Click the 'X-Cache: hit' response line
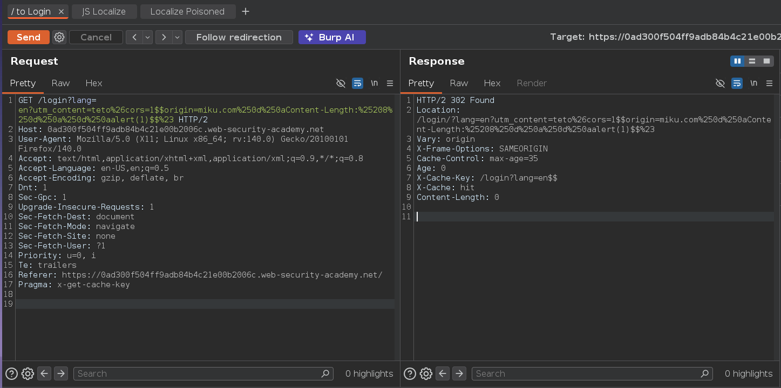The image size is (781, 388). click(445, 188)
